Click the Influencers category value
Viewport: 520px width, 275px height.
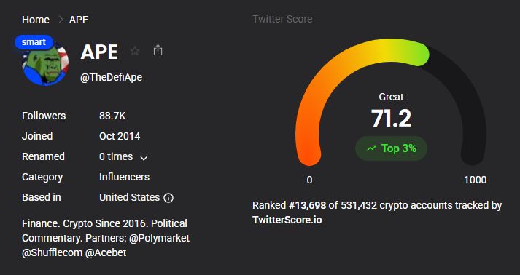[125, 177]
